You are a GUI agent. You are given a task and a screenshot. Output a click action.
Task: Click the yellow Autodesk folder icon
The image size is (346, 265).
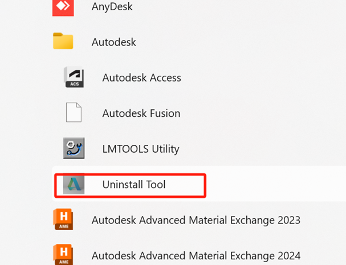pos(63,41)
